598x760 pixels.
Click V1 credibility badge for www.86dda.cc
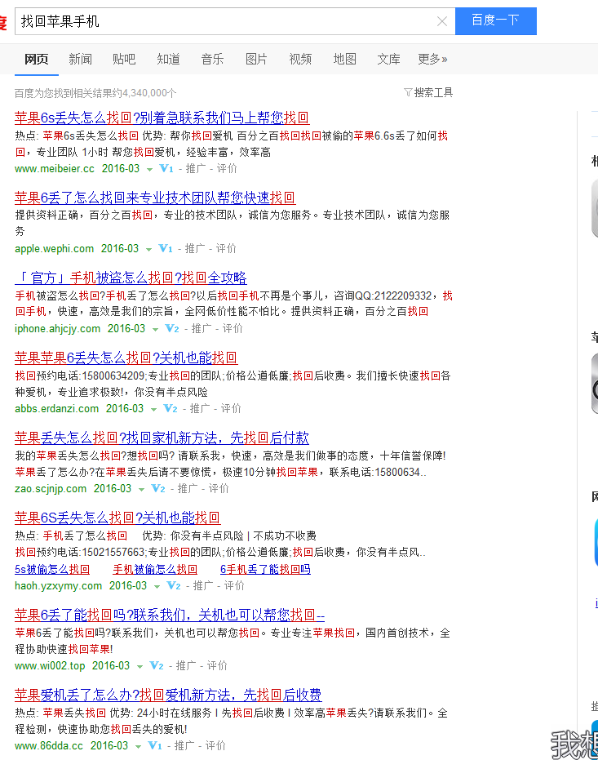click(x=154, y=745)
